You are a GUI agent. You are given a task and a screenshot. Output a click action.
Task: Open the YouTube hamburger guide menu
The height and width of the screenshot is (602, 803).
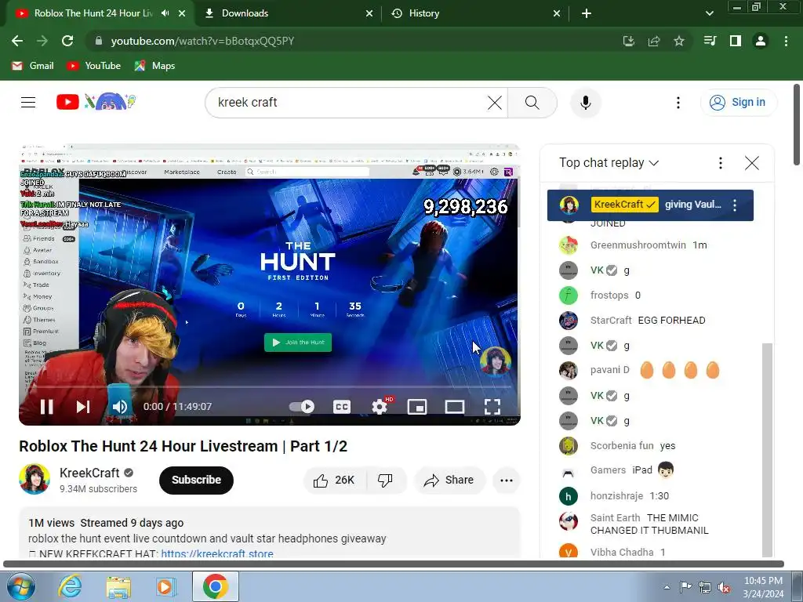[x=28, y=103]
